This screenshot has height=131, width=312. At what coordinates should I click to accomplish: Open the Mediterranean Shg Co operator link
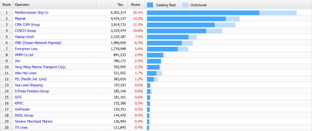[31, 13]
